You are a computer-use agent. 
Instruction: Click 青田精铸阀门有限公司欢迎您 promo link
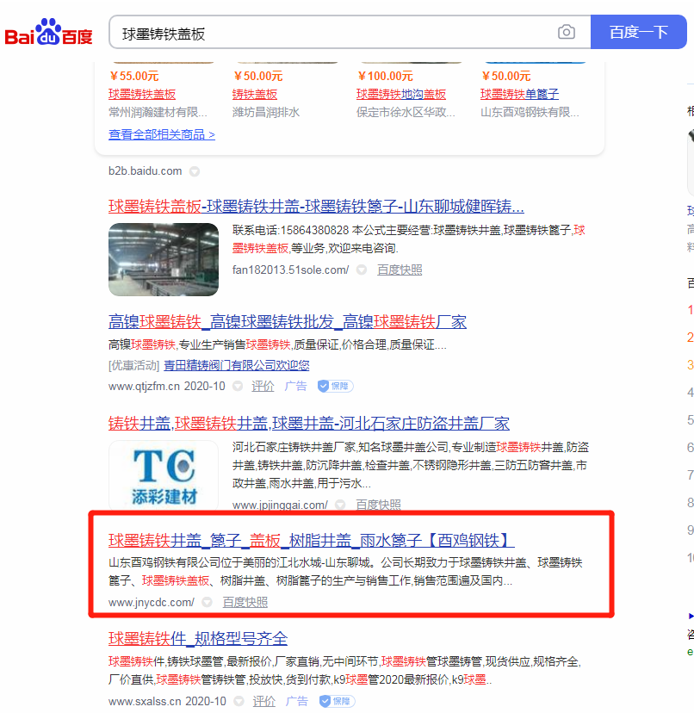coord(237,365)
